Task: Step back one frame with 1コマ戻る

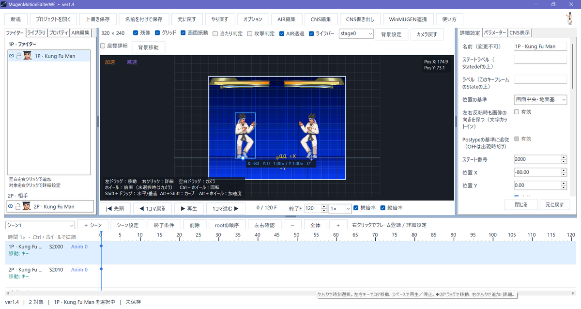Action: click(x=153, y=209)
